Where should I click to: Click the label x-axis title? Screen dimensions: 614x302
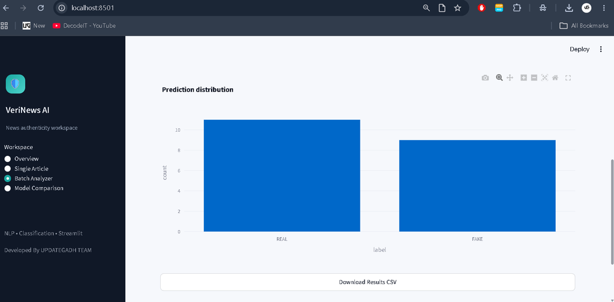(380, 250)
